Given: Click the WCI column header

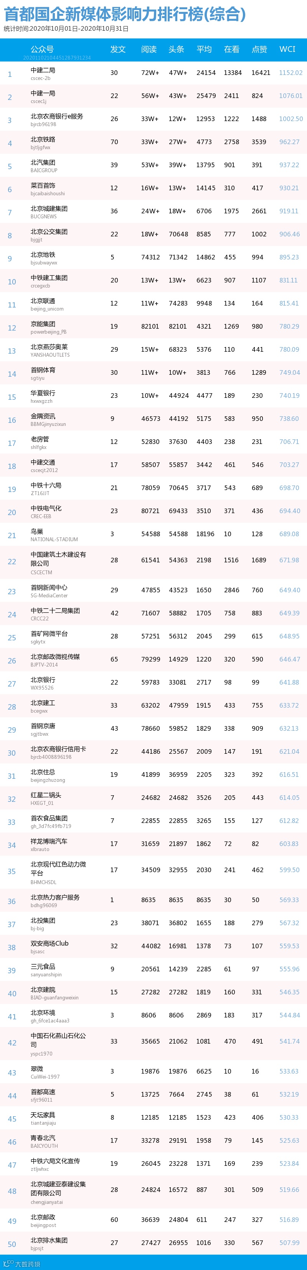Looking at the screenshot, I should (x=287, y=49).
